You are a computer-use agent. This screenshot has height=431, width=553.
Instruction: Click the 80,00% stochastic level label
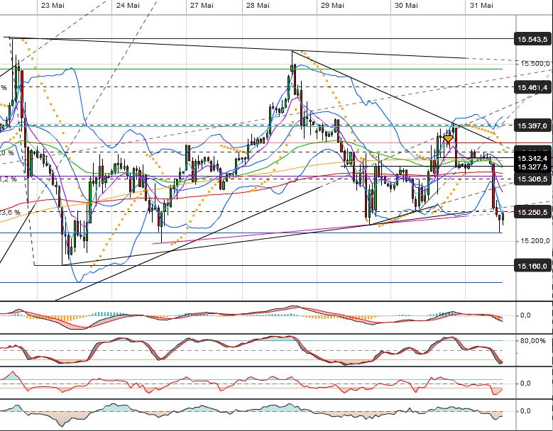click(532, 340)
